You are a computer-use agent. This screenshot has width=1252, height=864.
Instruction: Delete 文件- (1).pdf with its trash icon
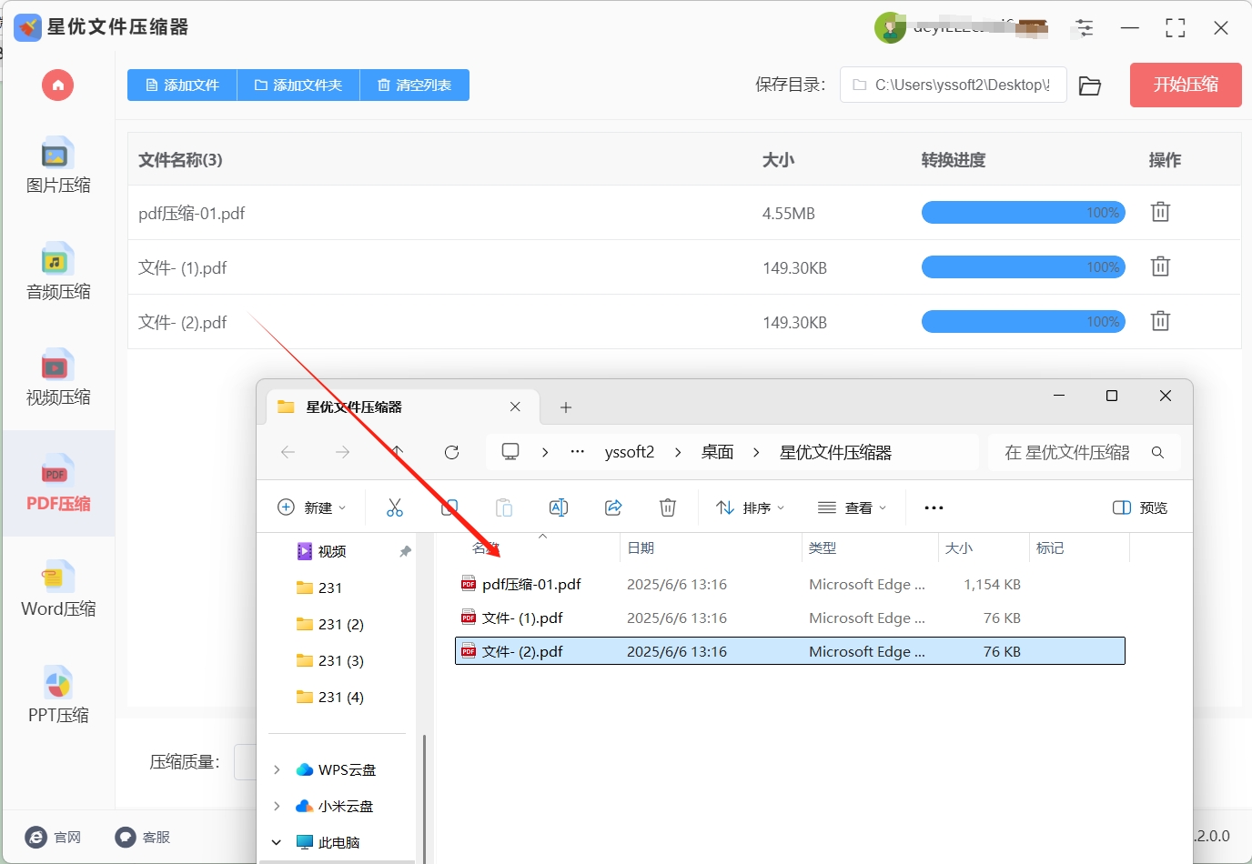[1160, 266]
